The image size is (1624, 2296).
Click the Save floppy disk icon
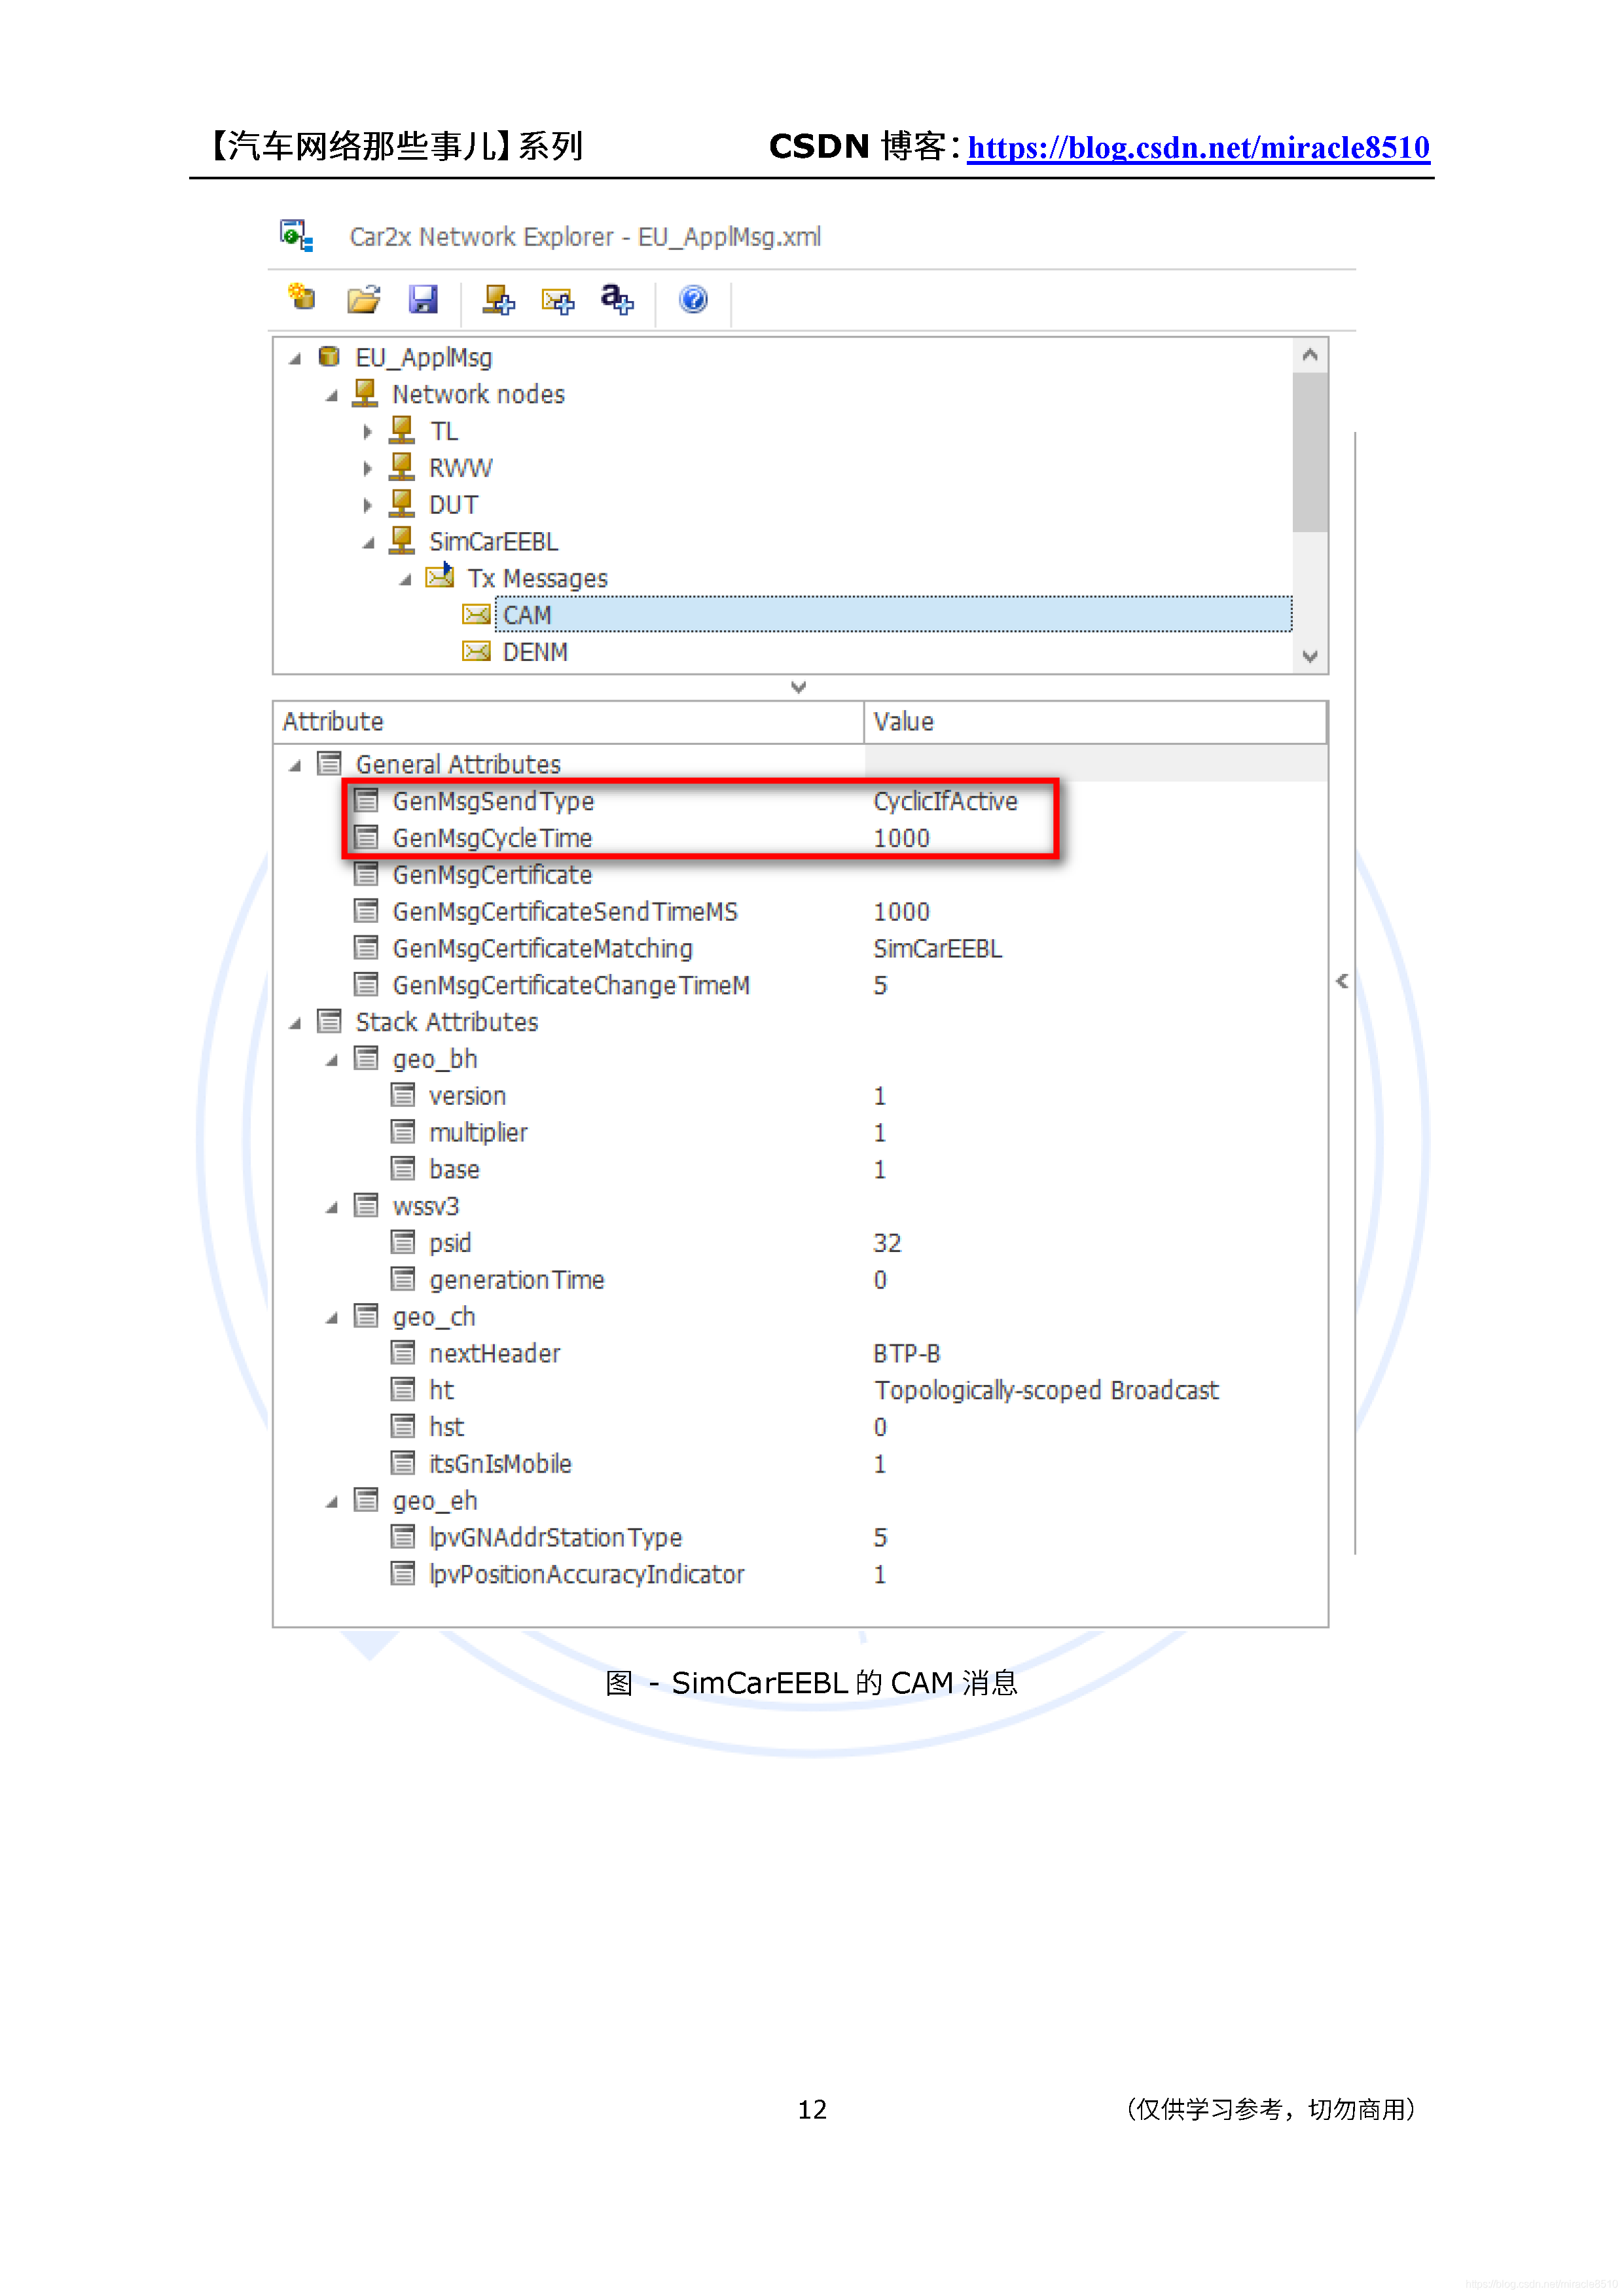coord(423,299)
